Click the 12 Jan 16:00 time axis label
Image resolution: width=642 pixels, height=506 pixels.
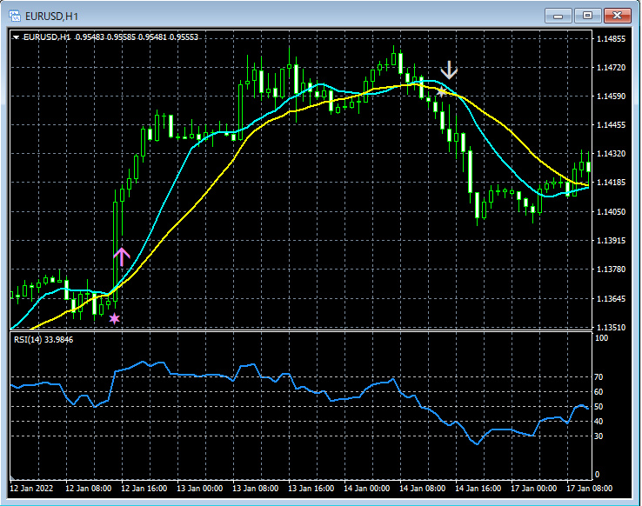click(x=144, y=489)
